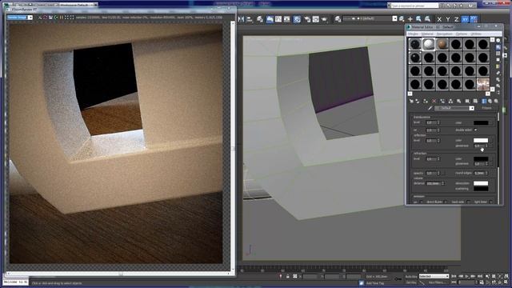Click the Make Unique icon
The height and width of the screenshot is (288, 512).
pos(450,101)
